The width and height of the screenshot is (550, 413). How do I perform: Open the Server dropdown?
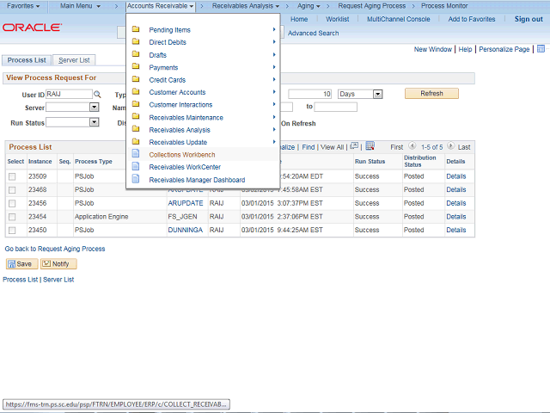pyautogui.click(x=94, y=108)
